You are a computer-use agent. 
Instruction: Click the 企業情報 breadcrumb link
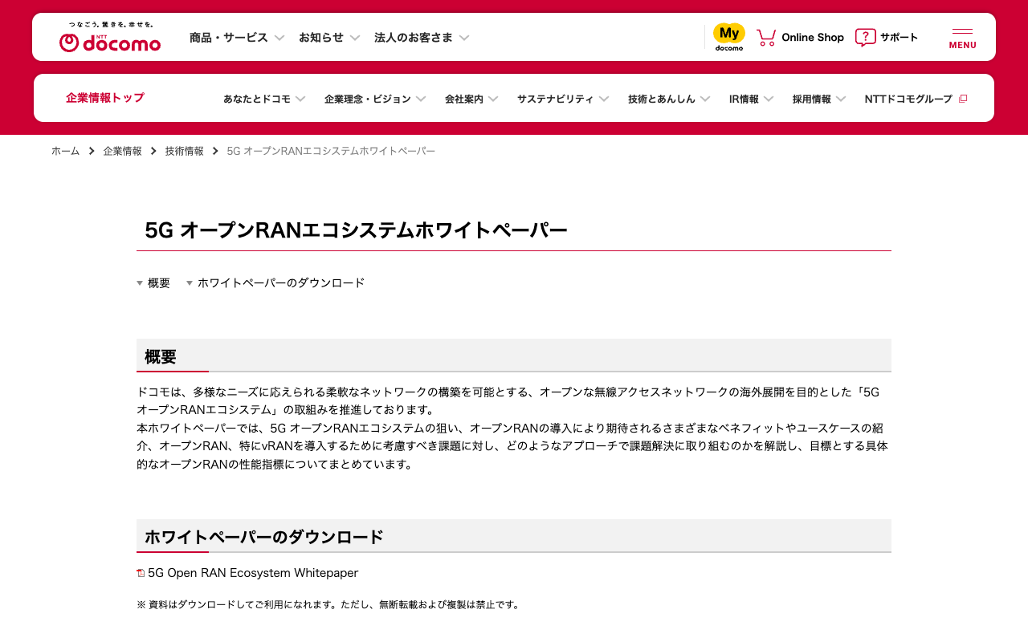[x=123, y=151]
